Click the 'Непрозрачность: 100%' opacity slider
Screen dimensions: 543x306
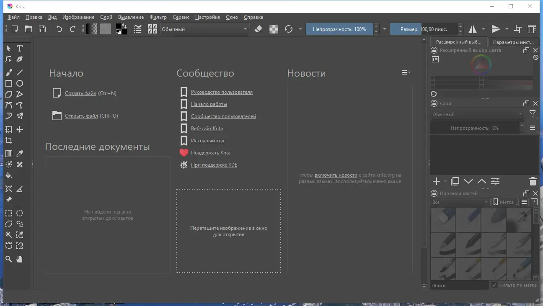(339, 29)
